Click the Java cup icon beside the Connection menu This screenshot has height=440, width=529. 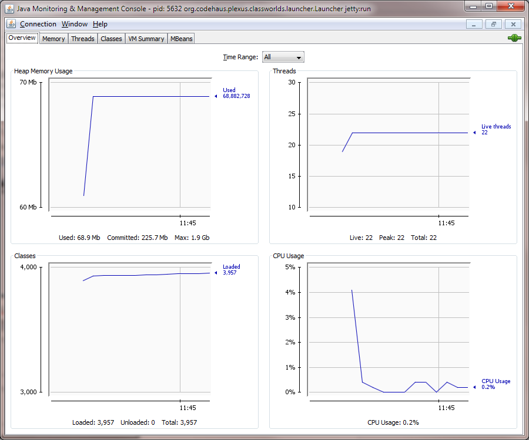(x=11, y=24)
